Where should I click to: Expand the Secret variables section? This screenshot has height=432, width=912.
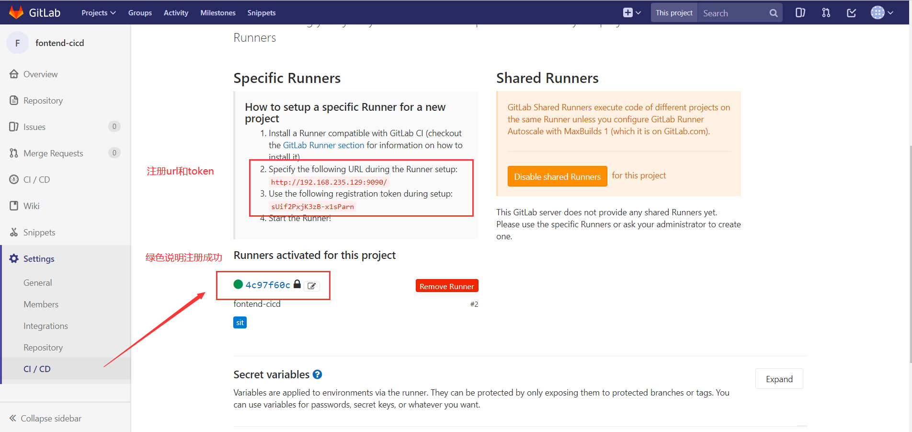tap(779, 379)
